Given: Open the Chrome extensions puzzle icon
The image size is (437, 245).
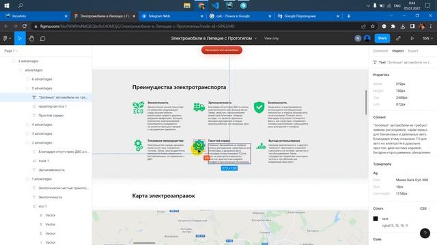Looking at the screenshot, I should tap(393, 26).
